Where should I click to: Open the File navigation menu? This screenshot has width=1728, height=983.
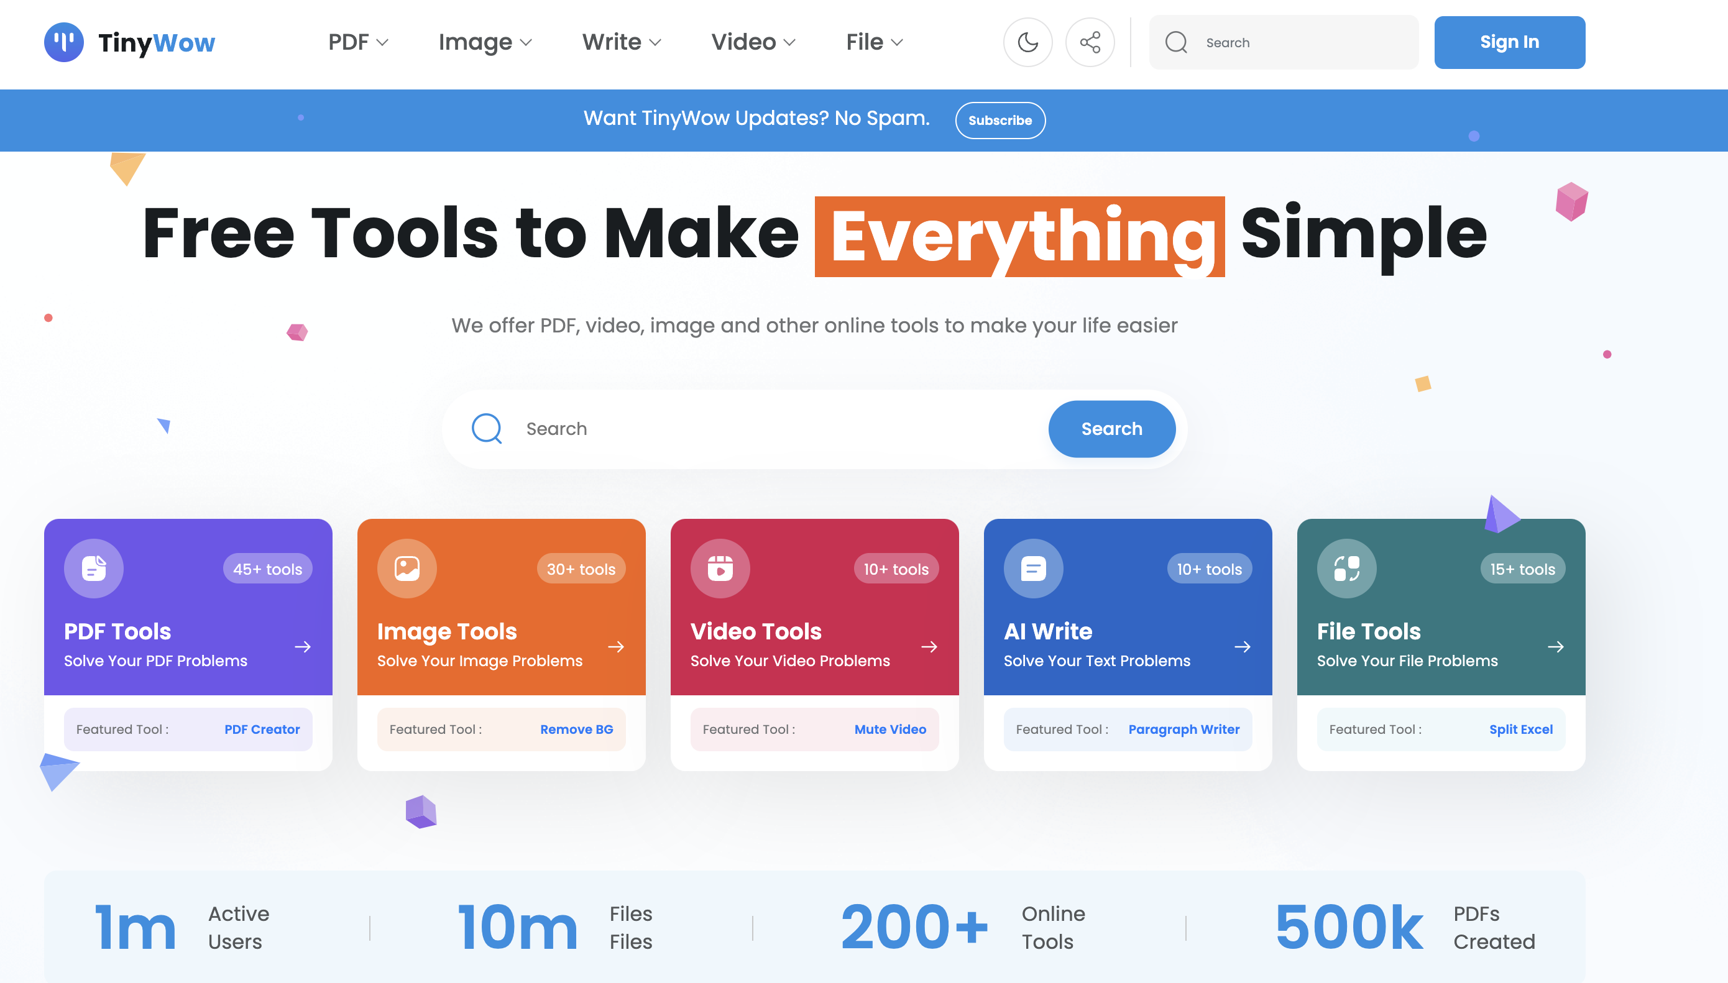pos(874,42)
